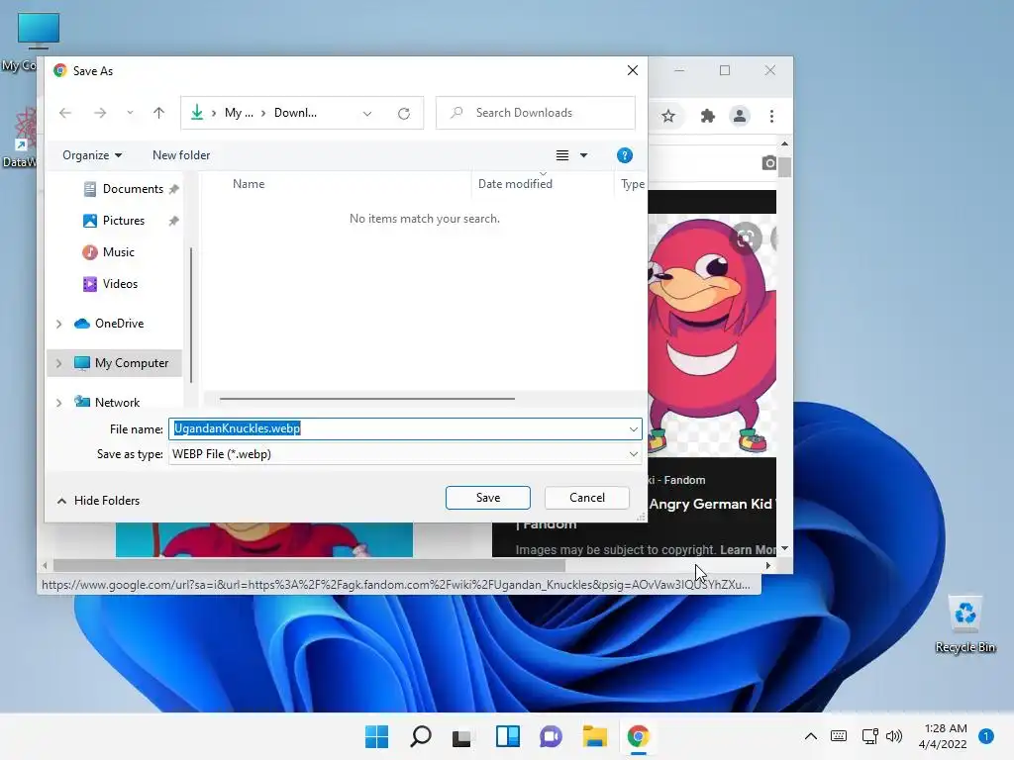This screenshot has width=1014, height=760.
Task: Click the Learn More copyright link
Action: 749,550
